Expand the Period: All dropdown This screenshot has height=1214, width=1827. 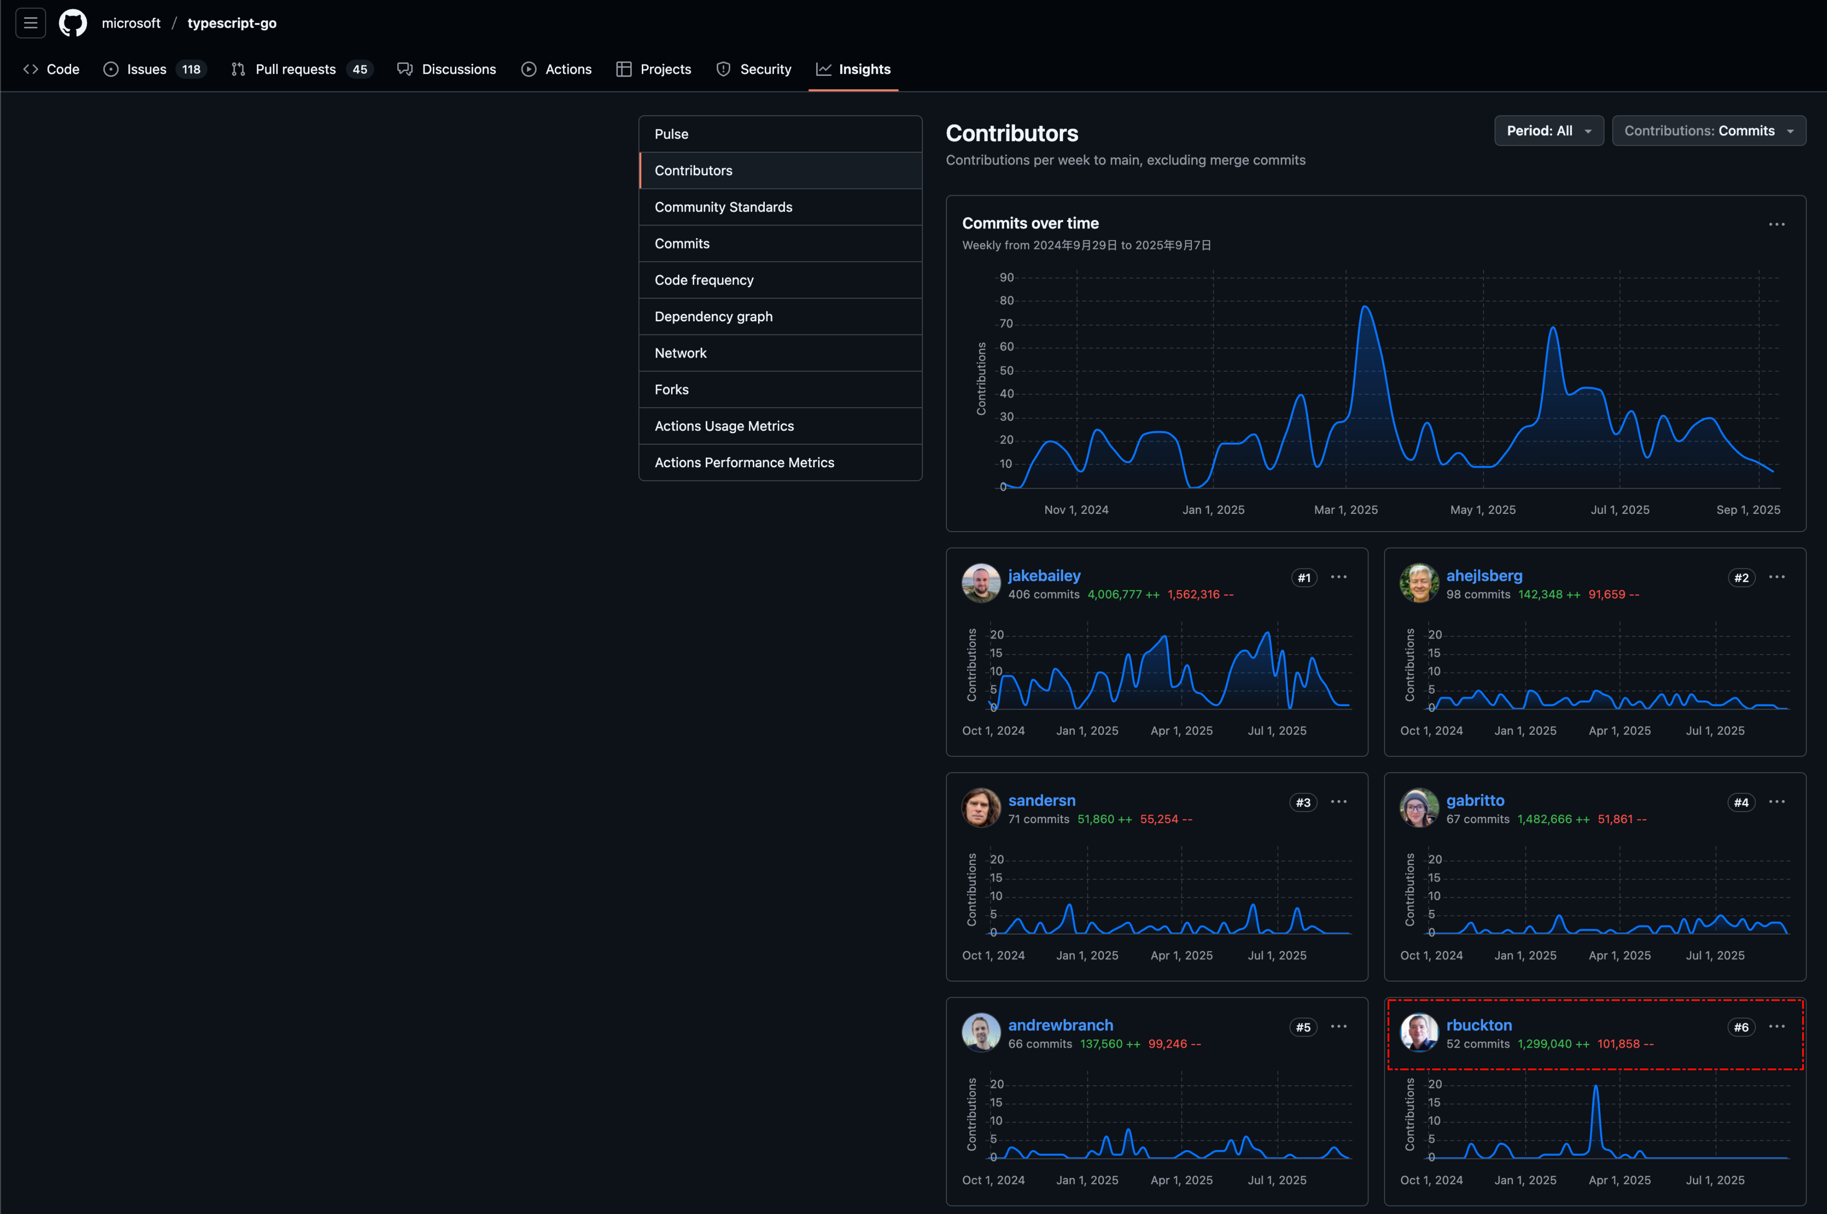1548,131
